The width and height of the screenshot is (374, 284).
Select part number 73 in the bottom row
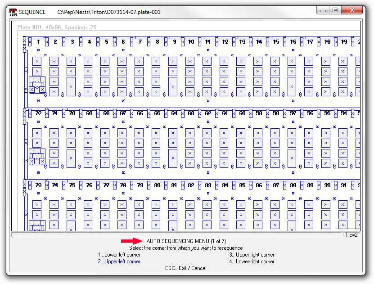point(38,185)
